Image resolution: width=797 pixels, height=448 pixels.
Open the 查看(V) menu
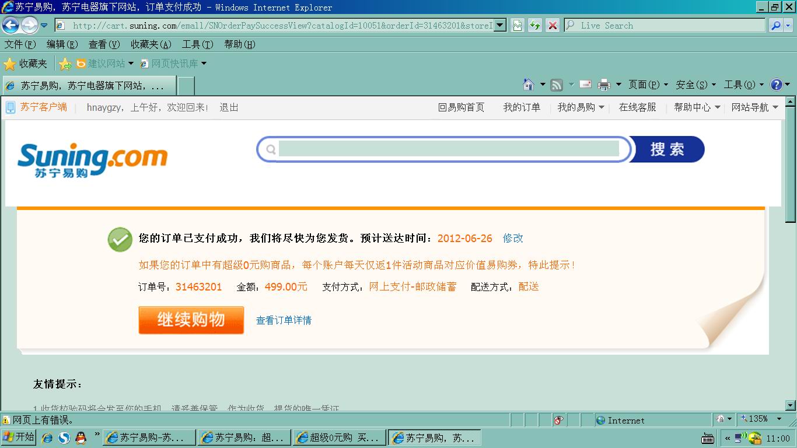click(x=104, y=44)
